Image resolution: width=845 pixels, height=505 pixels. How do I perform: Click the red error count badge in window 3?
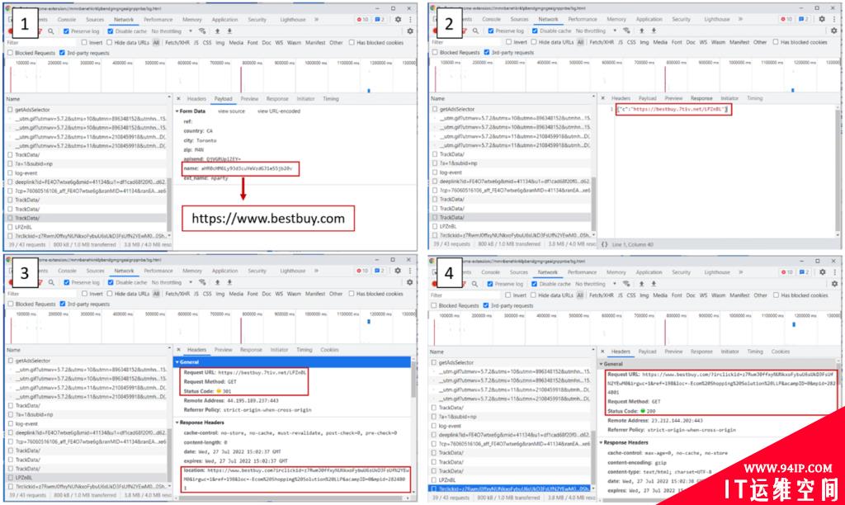(x=363, y=271)
